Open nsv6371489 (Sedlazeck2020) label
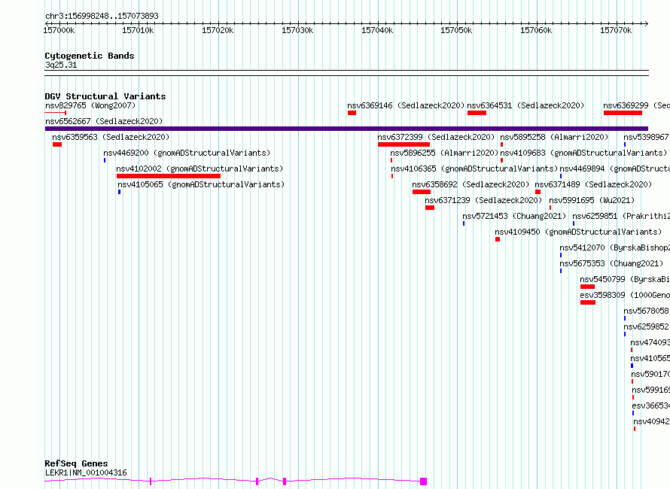This screenshot has height=489, width=670. pyautogui.click(x=593, y=184)
